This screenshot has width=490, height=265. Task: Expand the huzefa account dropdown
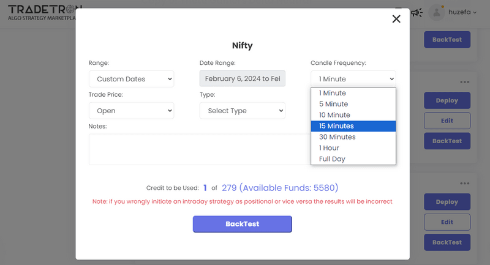coord(462,12)
